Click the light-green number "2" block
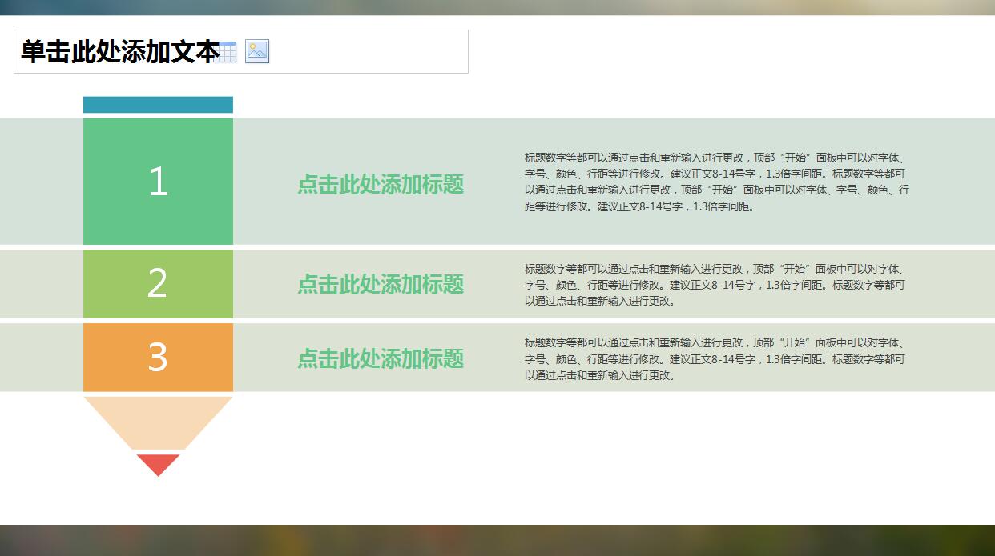 [157, 283]
